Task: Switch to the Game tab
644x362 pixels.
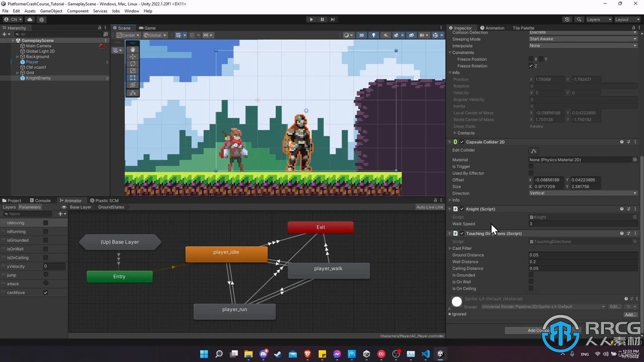Action: [147, 28]
